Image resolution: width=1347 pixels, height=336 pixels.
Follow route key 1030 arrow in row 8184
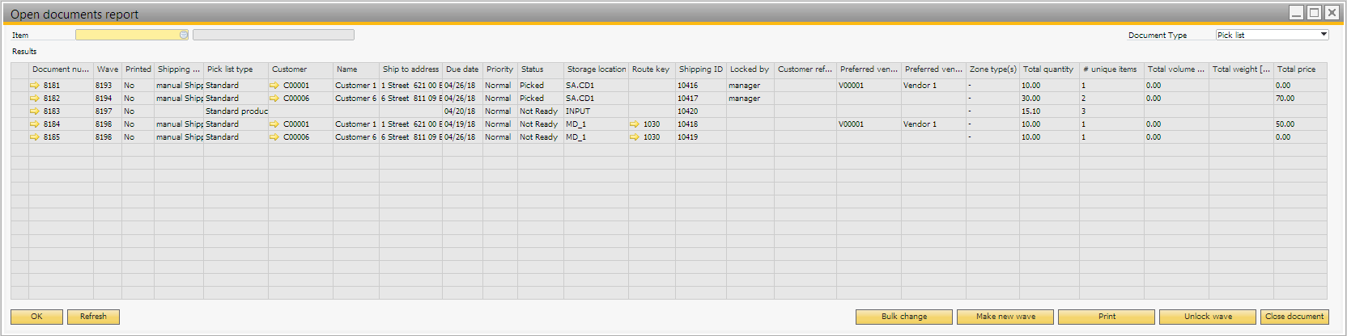coord(635,124)
